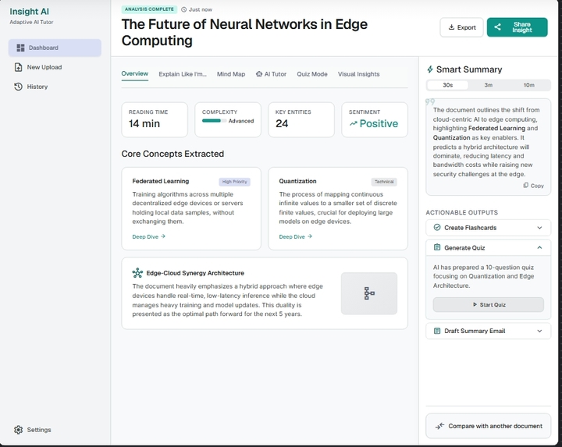Click the Create Flashcards checkmark icon
The image size is (562, 447).
click(x=437, y=228)
